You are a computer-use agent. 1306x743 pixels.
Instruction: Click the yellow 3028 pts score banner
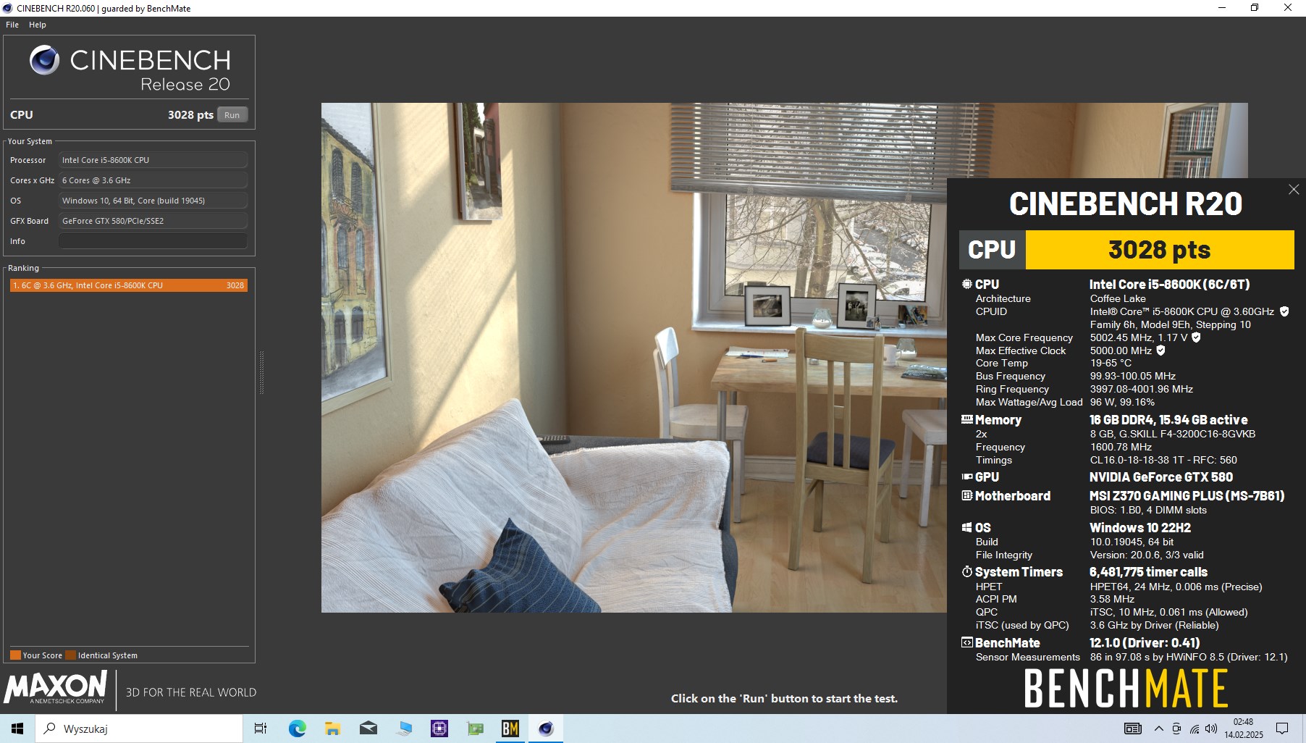[x=1160, y=250]
